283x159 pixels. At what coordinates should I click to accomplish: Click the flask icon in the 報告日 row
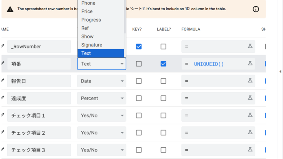tap(250, 81)
